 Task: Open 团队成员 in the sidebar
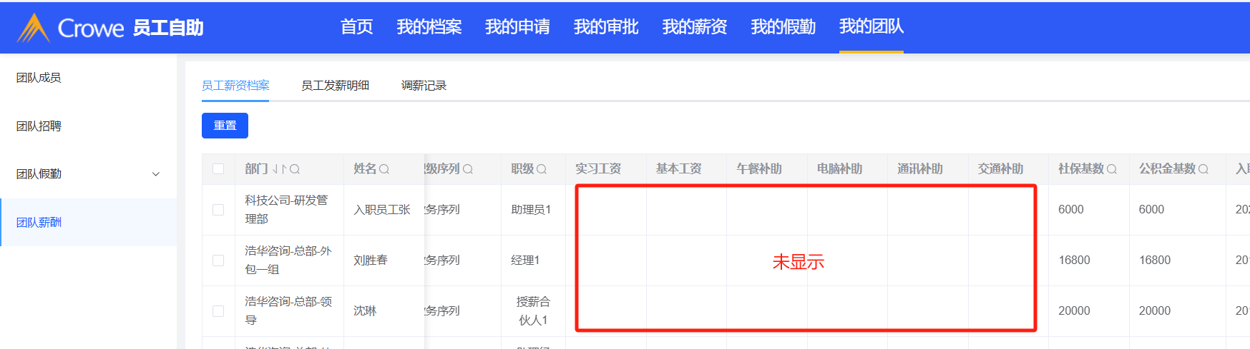point(39,78)
